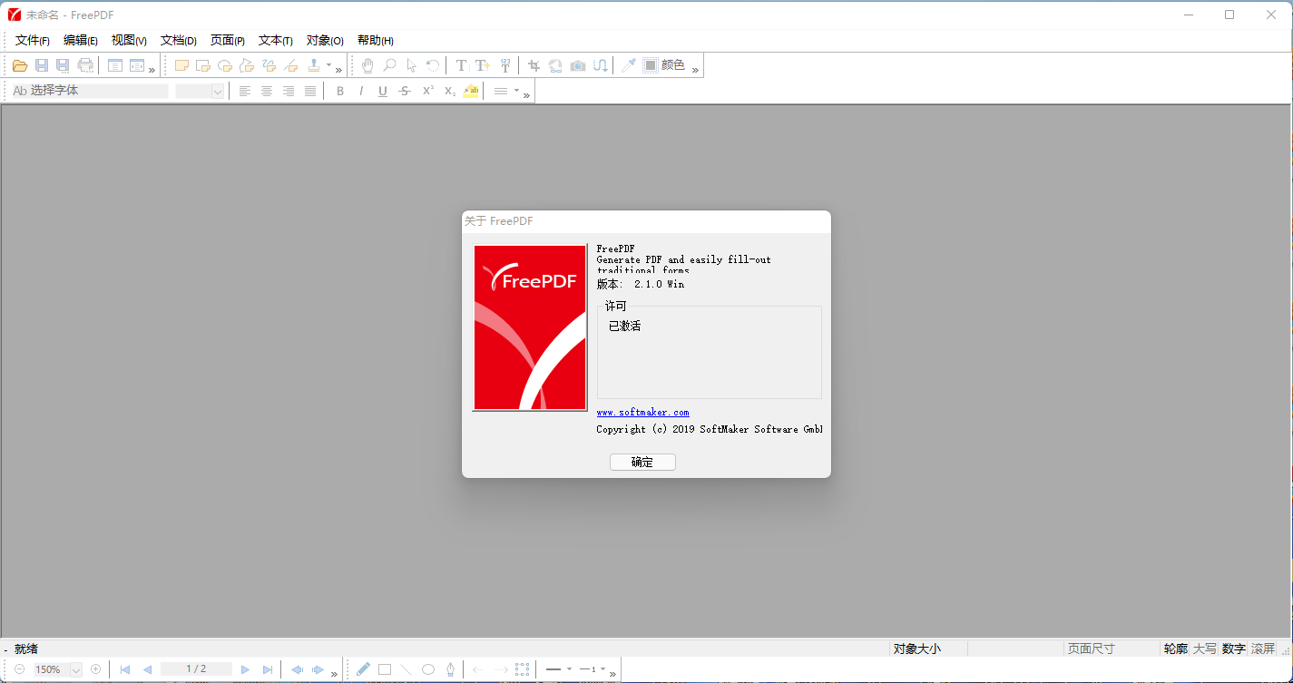Jump to the last page
Image resolution: width=1293 pixels, height=683 pixels.
tap(268, 669)
